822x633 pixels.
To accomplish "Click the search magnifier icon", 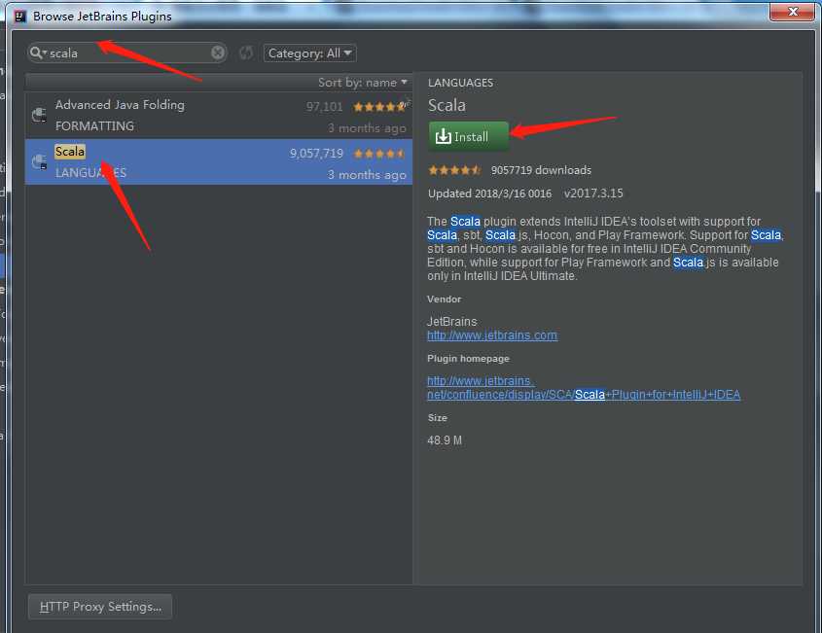I will (37, 53).
